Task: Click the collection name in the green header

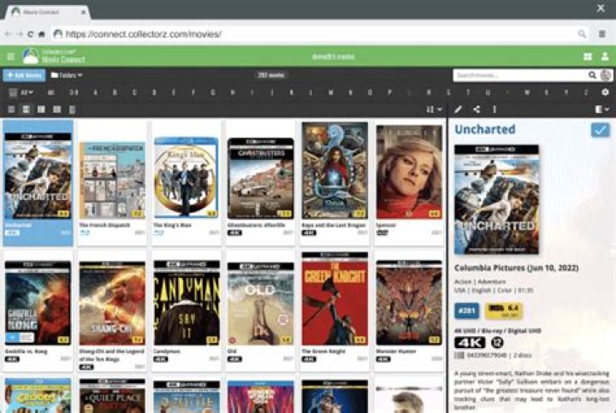Action: (x=333, y=57)
